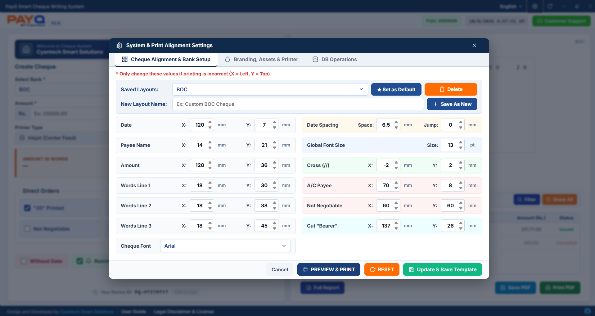Click the reset circular arrow icon
595x316 pixels.
(373, 269)
